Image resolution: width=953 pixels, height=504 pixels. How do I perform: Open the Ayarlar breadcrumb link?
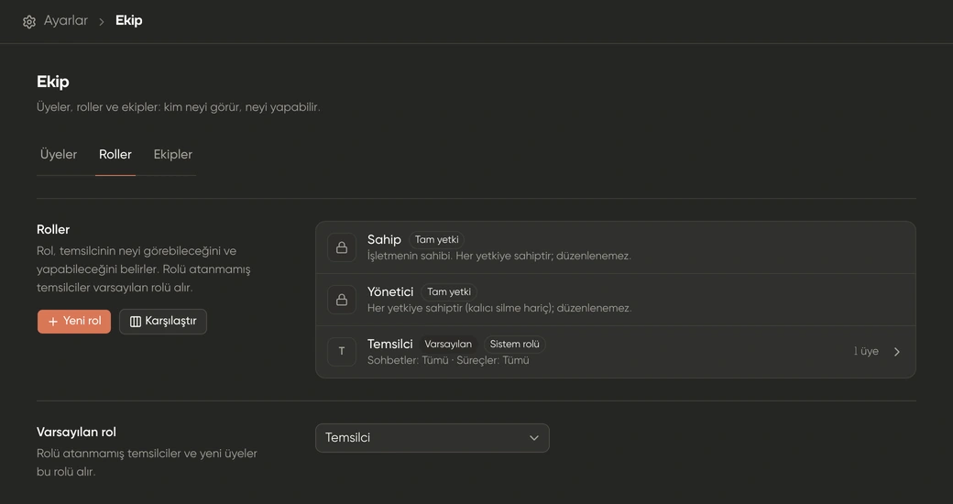(66, 21)
